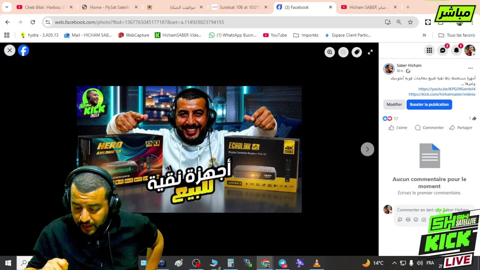The height and width of the screenshot is (270, 480).
Task: Open the post audience globe icon
Action: 408,71
